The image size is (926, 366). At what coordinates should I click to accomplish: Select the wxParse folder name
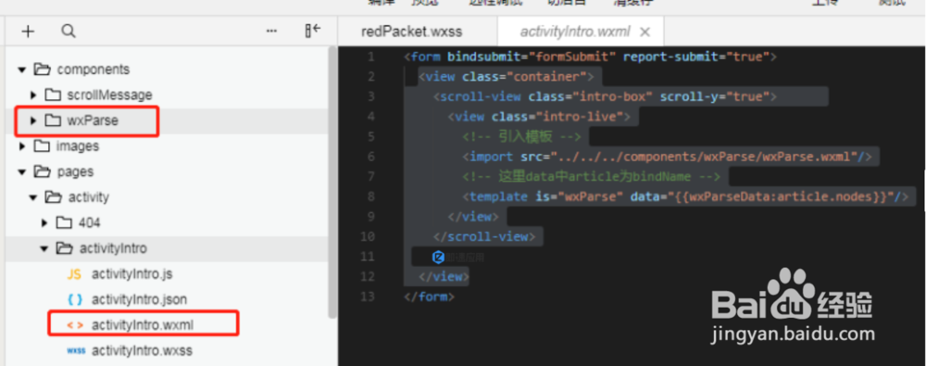[x=93, y=120]
